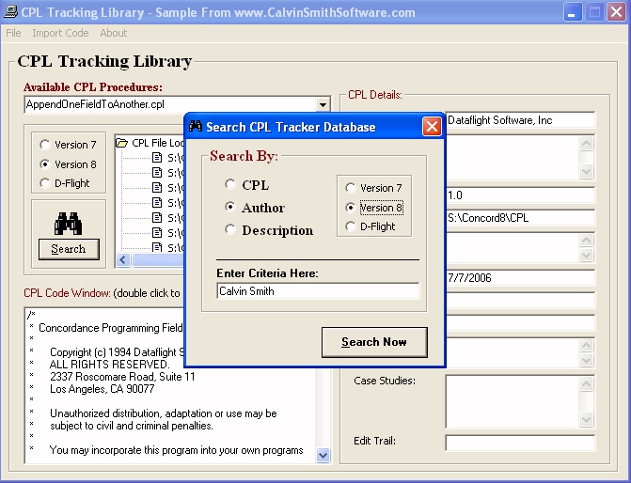Open the Available CPL Procedures dropdown

click(323, 105)
